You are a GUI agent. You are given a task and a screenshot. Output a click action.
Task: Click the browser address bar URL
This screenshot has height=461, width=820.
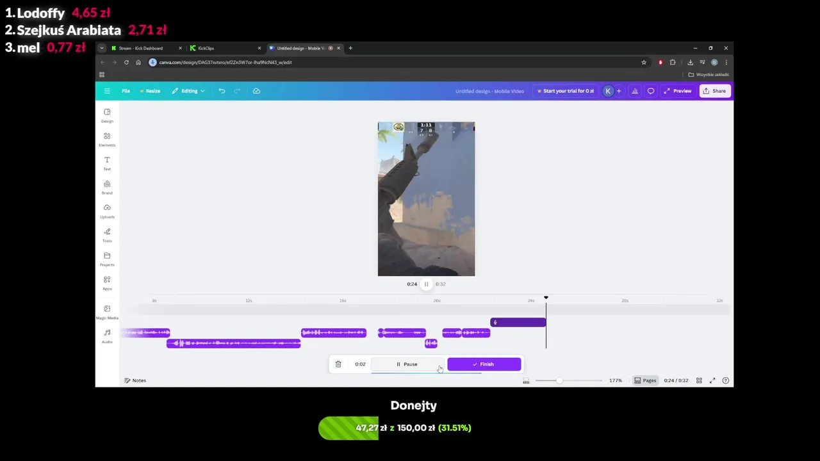point(225,62)
